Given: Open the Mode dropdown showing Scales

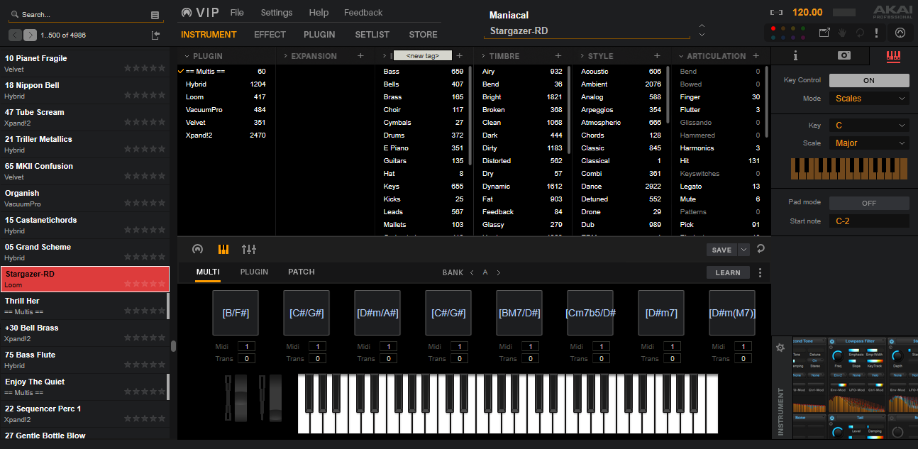Looking at the screenshot, I should point(869,99).
